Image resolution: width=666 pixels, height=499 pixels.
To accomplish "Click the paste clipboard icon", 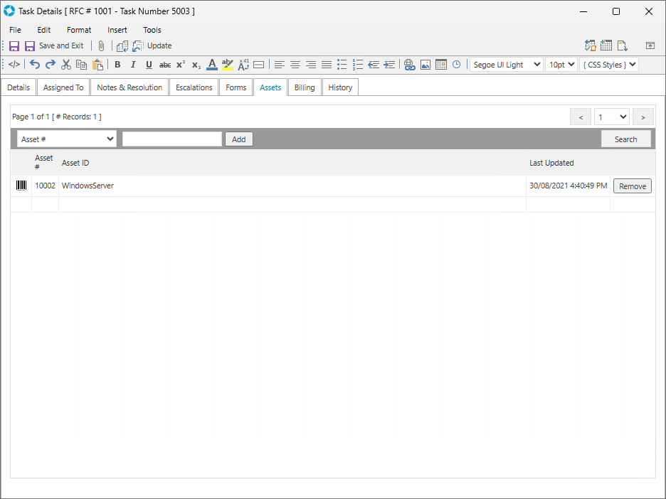I will click(97, 65).
